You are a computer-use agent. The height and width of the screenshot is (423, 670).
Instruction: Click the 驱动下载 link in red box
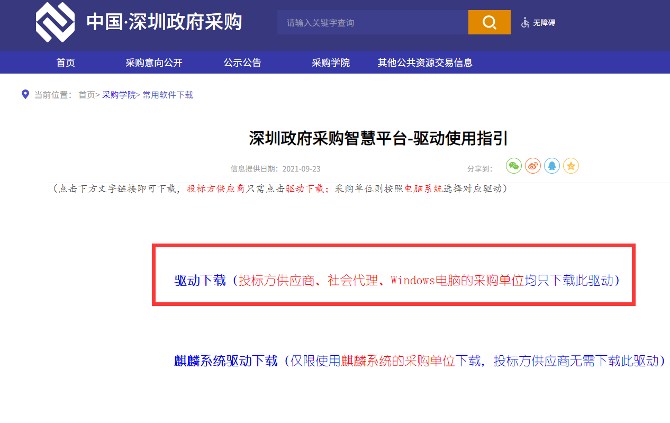[x=200, y=280]
